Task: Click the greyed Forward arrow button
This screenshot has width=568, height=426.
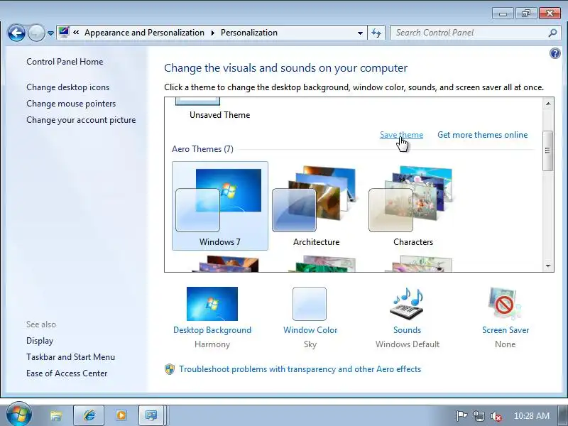Action: pos(36,33)
